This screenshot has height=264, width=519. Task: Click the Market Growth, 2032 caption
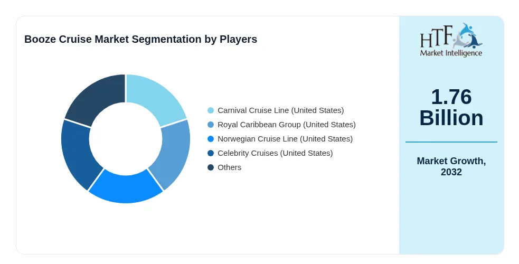coord(451,166)
